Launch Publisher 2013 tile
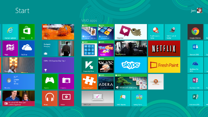 coord(195,98)
